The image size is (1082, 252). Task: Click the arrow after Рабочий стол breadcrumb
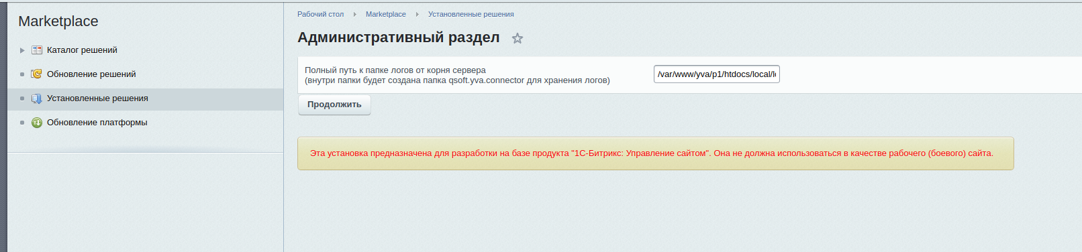pos(354,14)
